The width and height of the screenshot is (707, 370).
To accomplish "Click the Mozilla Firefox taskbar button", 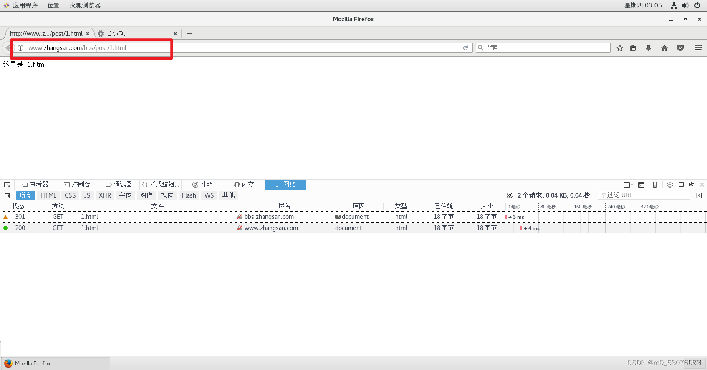I will pyautogui.click(x=55, y=363).
